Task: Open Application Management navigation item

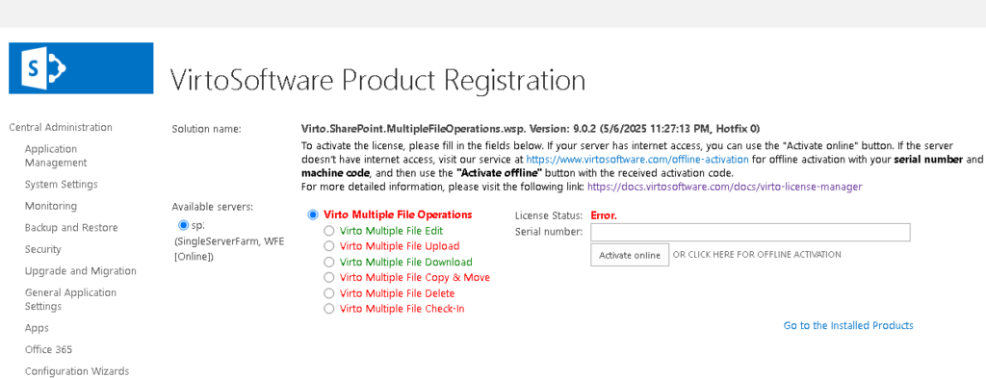Action: (56, 156)
